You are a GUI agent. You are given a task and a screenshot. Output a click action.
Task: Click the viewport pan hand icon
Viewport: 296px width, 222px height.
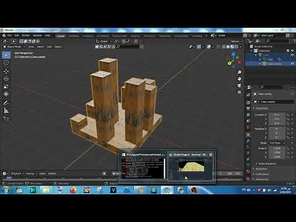click(239, 79)
